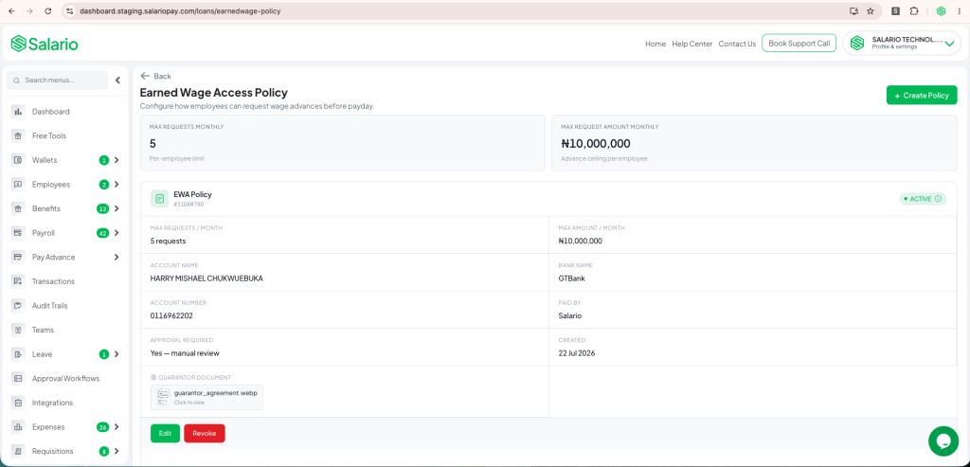
Task: Click the Salario logo
Action: pos(44,44)
